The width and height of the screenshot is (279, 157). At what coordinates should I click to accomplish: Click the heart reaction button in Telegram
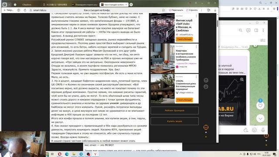pyautogui.click(x=260, y=106)
